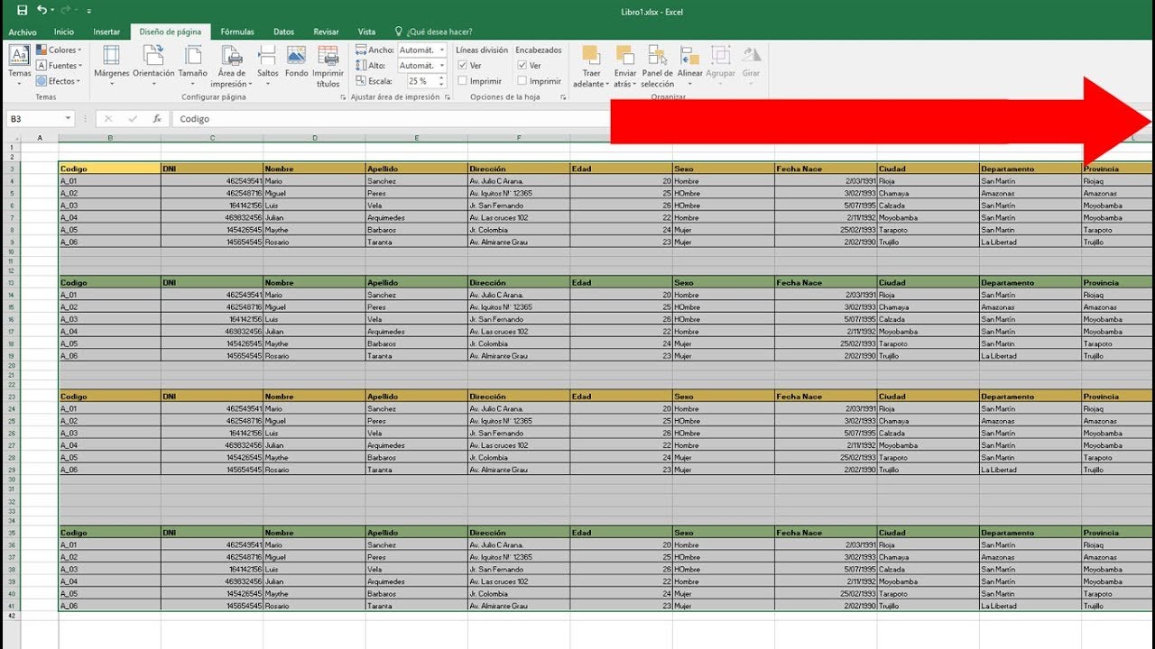Change page Orientación
This screenshot has width=1155, height=649.
click(x=153, y=65)
